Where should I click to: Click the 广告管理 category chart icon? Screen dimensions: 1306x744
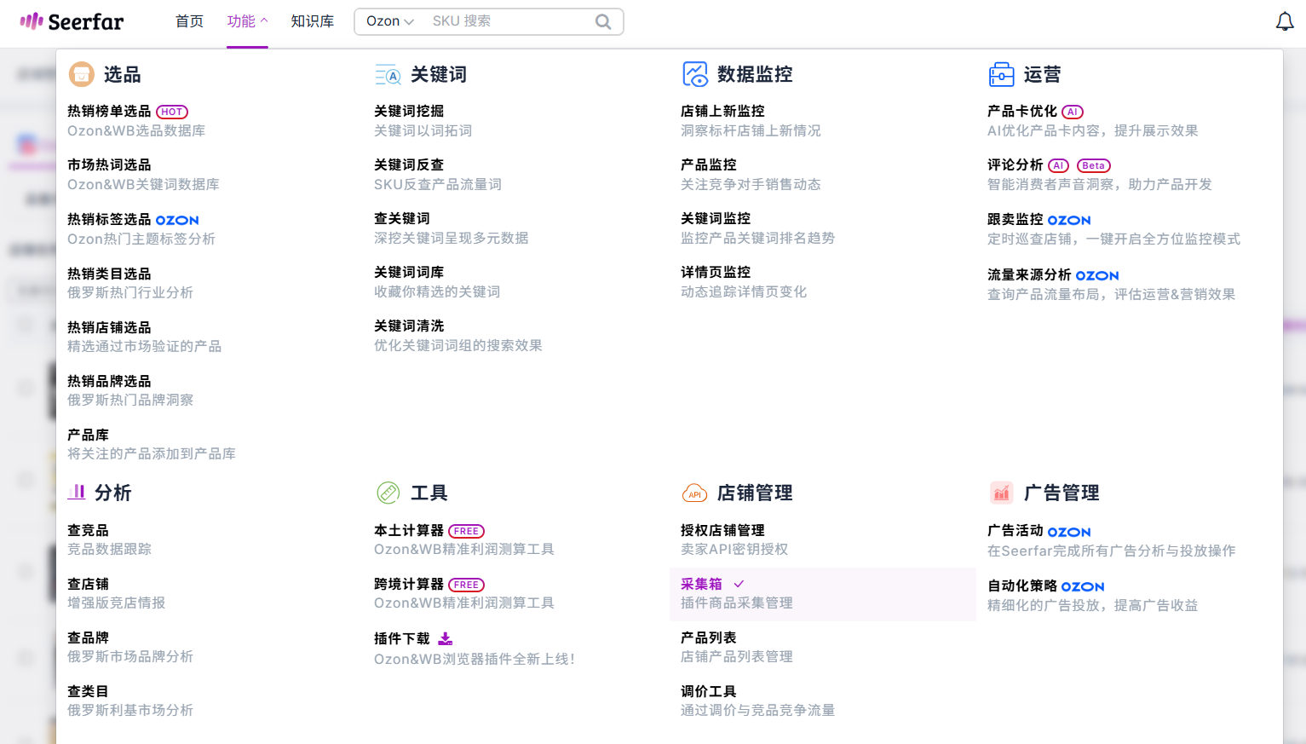(x=1001, y=493)
